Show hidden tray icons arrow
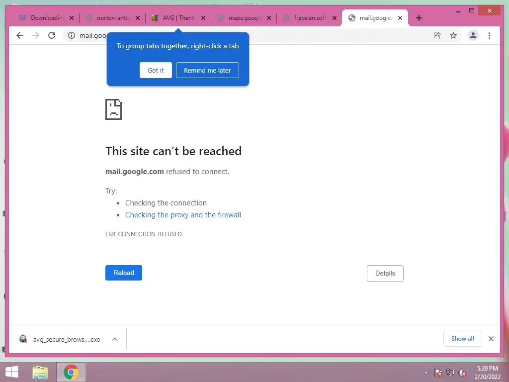The width and height of the screenshot is (509, 382). tap(426, 373)
